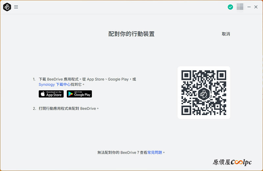
Task: Click the green checkmark status icon
Action: (x=230, y=7)
